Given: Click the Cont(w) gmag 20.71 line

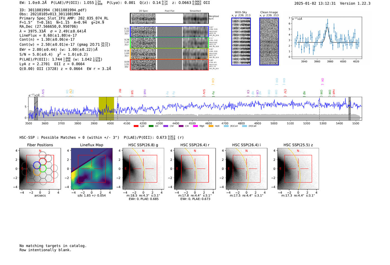Looking at the screenshot, I should point(65,44).
